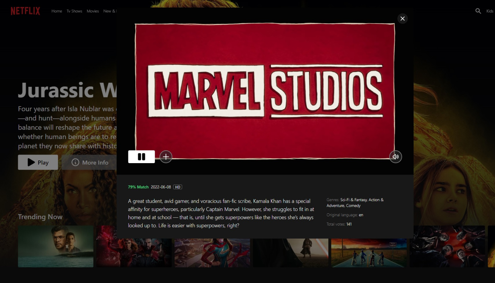Open Movies section
495x283 pixels.
(x=93, y=11)
